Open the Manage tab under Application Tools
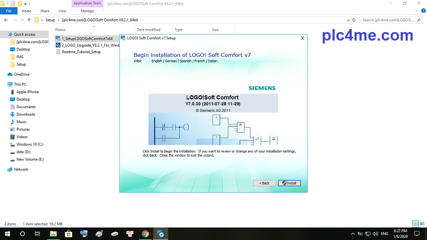 coord(87,11)
